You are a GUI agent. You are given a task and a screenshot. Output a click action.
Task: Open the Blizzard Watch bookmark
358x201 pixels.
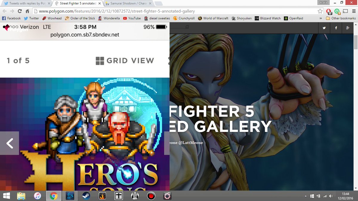[x=268, y=18]
